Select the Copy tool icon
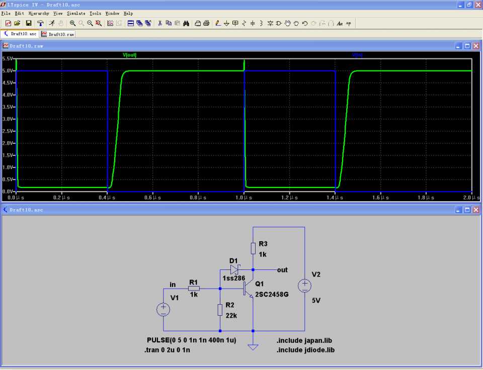483x370 pixels. click(x=169, y=24)
